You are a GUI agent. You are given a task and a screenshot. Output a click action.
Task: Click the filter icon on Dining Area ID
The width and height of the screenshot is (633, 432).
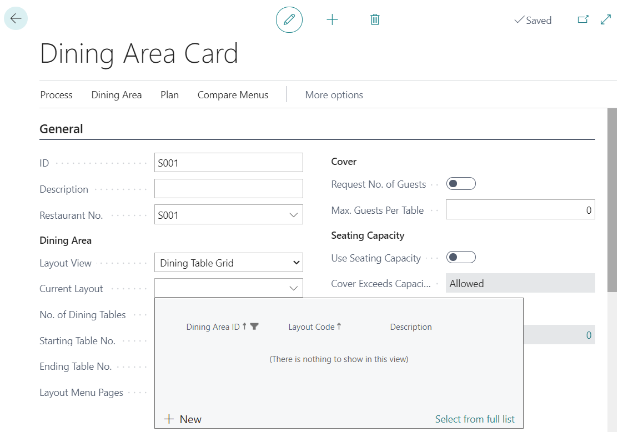(254, 326)
